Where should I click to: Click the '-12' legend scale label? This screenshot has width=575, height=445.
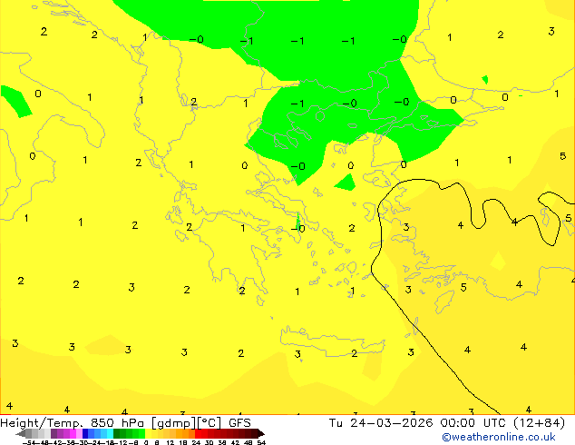pyautogui.click(x=122, y=442)
